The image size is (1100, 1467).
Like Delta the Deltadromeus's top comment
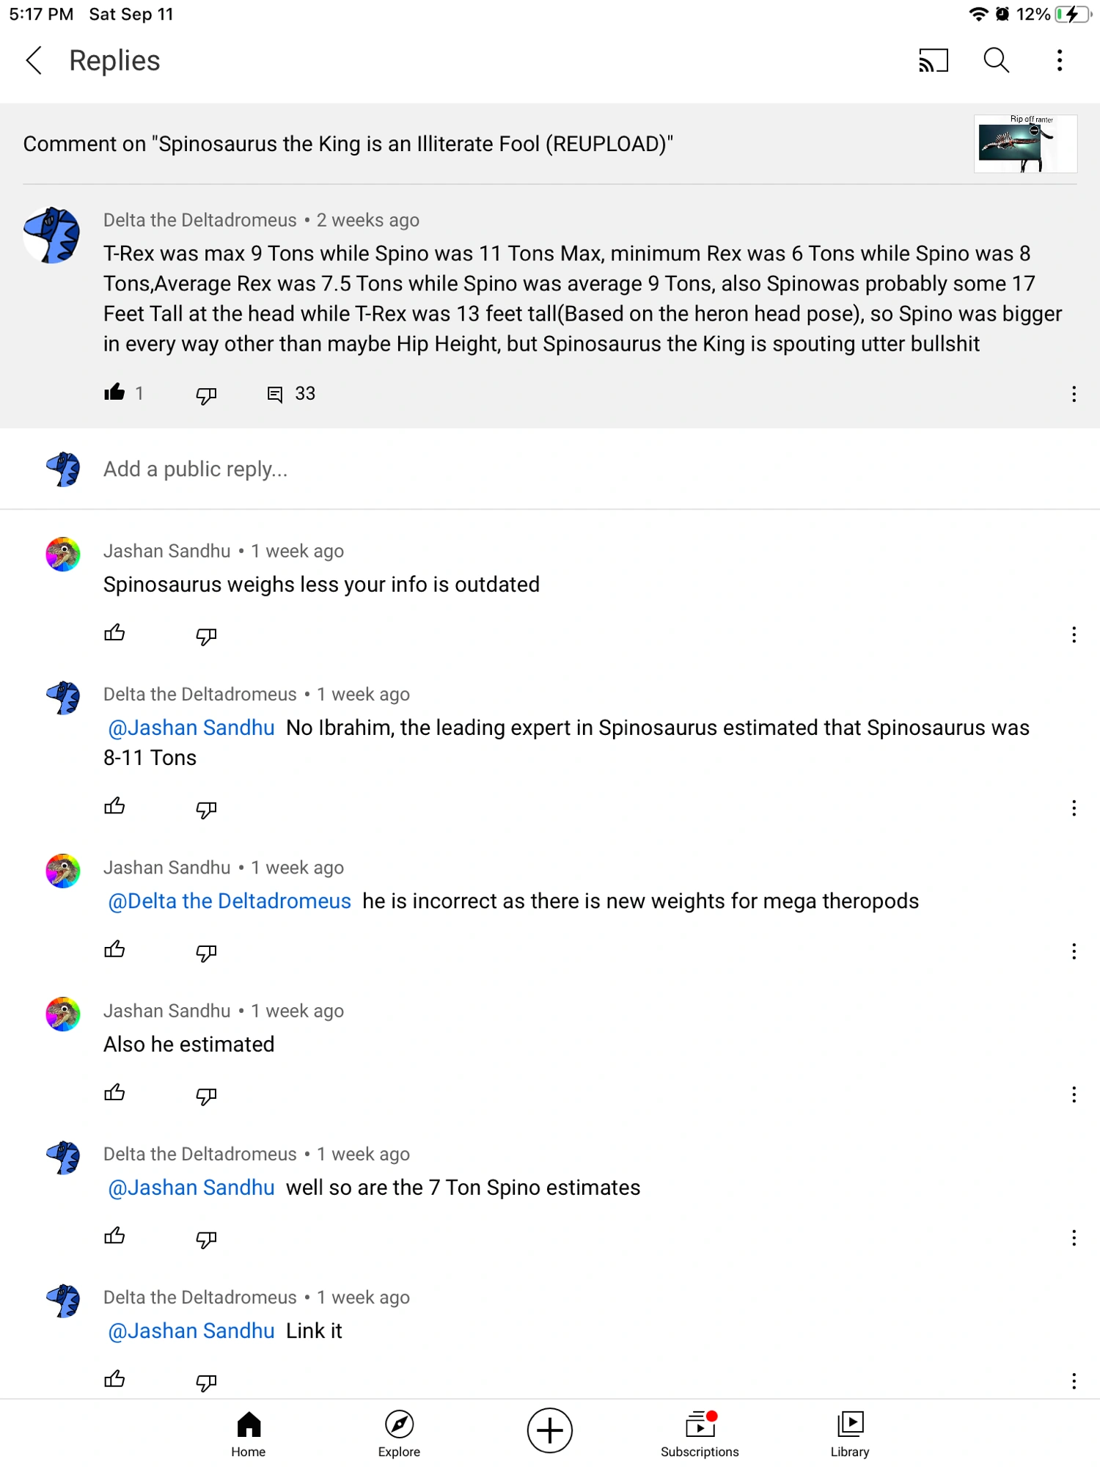(x=115, y=393)
